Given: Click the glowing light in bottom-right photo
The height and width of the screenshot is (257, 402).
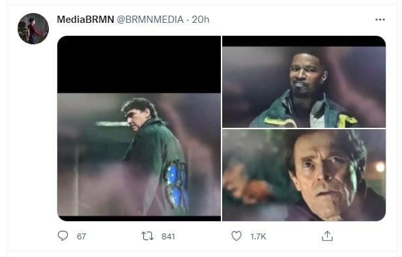Looking at the screenshot, I should 380,167.
